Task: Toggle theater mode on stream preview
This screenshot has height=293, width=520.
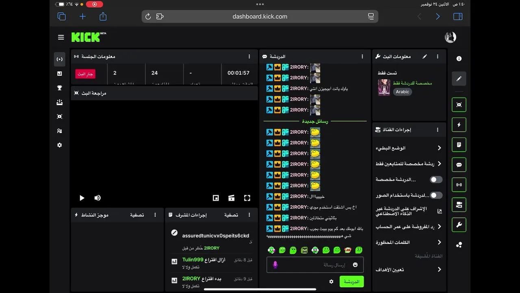Action: pos(232,198)
